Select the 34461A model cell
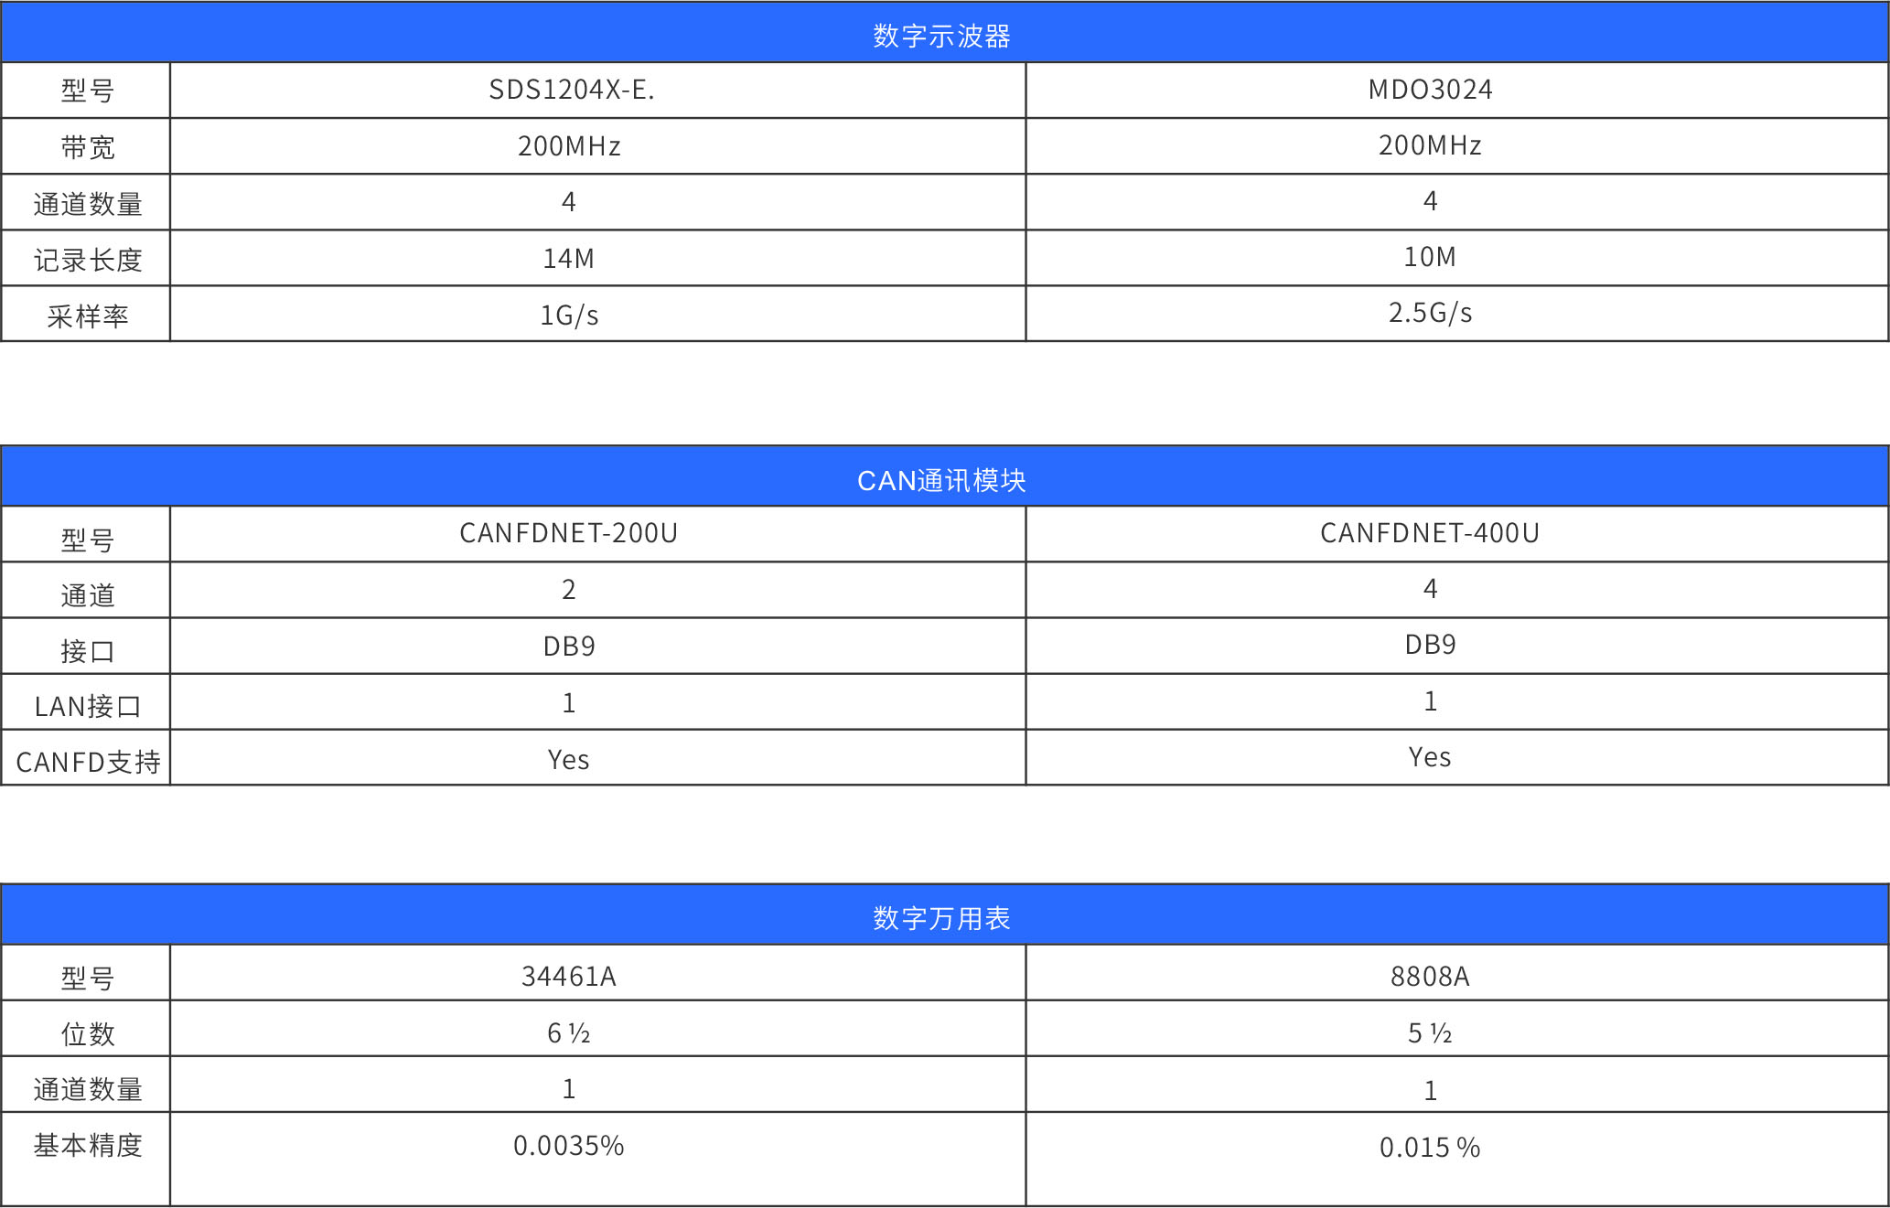The height and width of the screenshot is (1208, 1890). [569, 977]
